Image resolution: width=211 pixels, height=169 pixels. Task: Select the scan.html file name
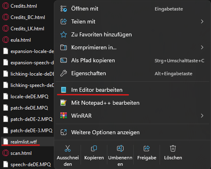coord(21,153)
